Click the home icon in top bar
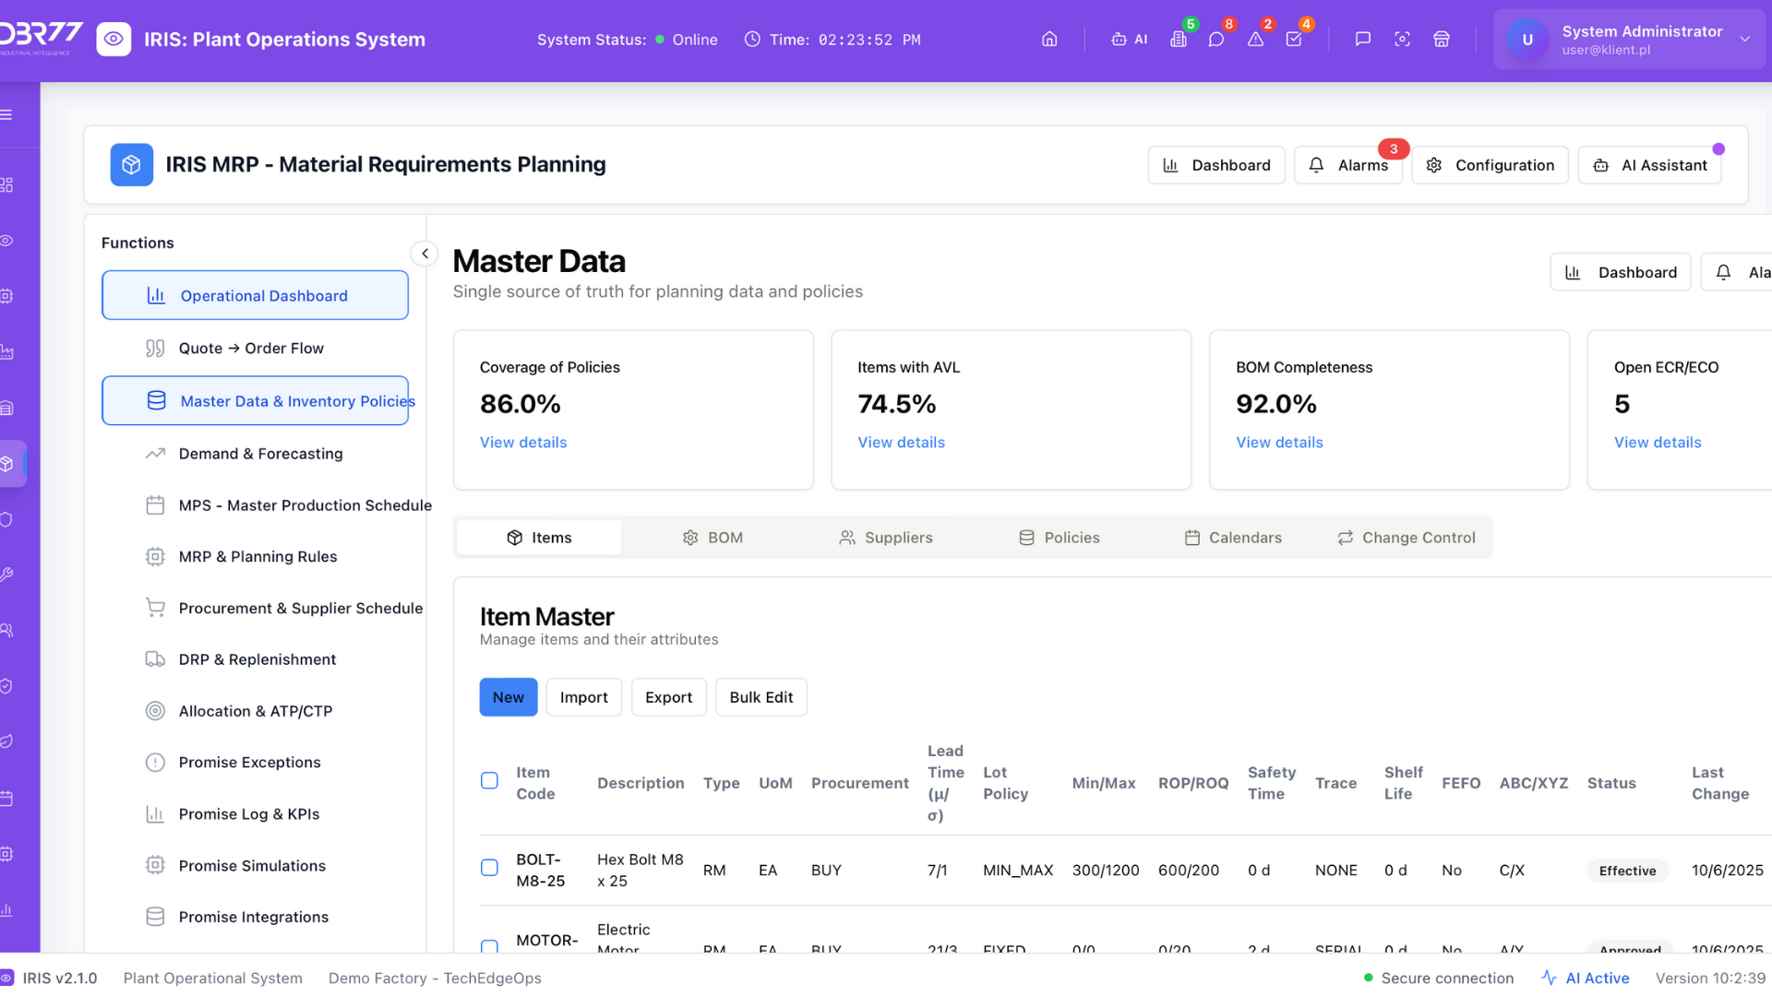The image size is (1772, 996). pyautogui.click(x=1049, y=40)
